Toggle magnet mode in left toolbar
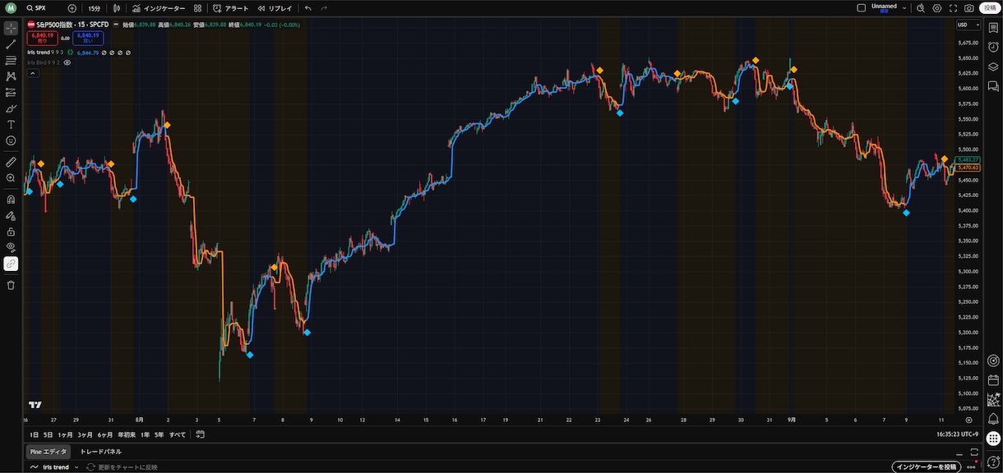 point(11,199)
